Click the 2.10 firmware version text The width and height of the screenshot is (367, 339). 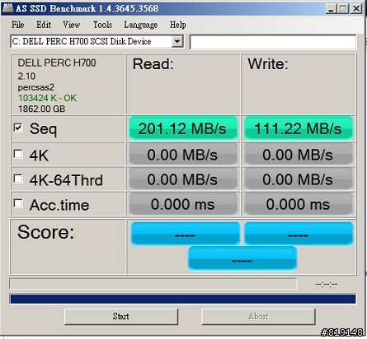pyautogui.click(x=26, y=76)
